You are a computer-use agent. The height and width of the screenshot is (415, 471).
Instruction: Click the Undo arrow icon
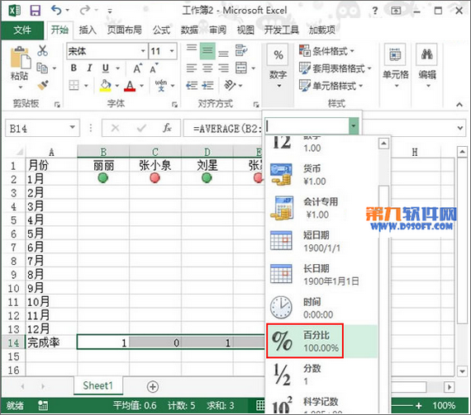tap(56, 10)
